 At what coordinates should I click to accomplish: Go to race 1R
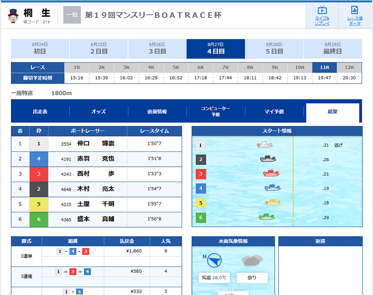(77, 67)
